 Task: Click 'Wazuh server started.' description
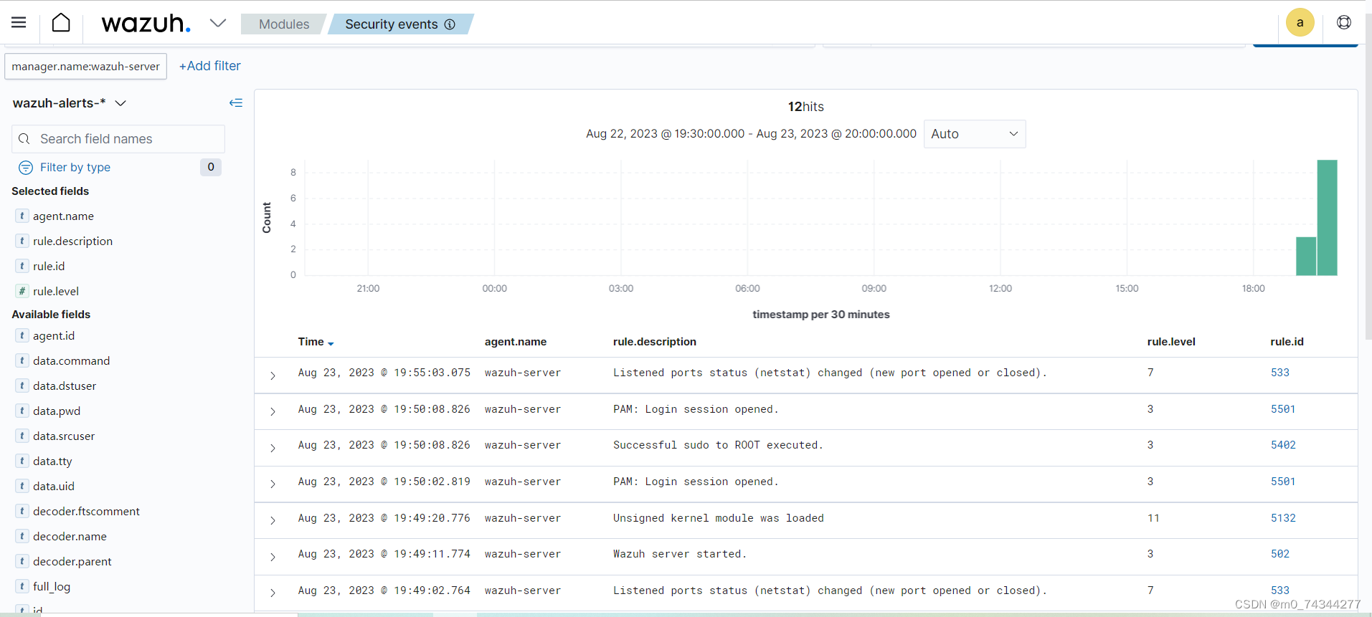(x=680, y=554)
